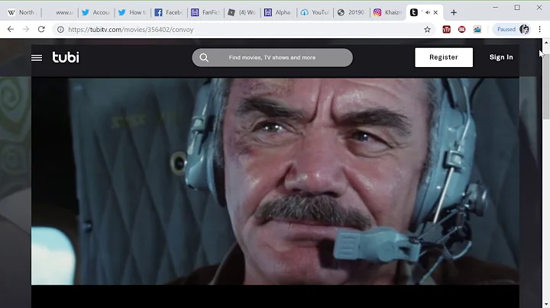The height and width of the screenshot is (308, 550).
Task: Switch to the Twitter Account tab
Action: click(x=96, y=13)
